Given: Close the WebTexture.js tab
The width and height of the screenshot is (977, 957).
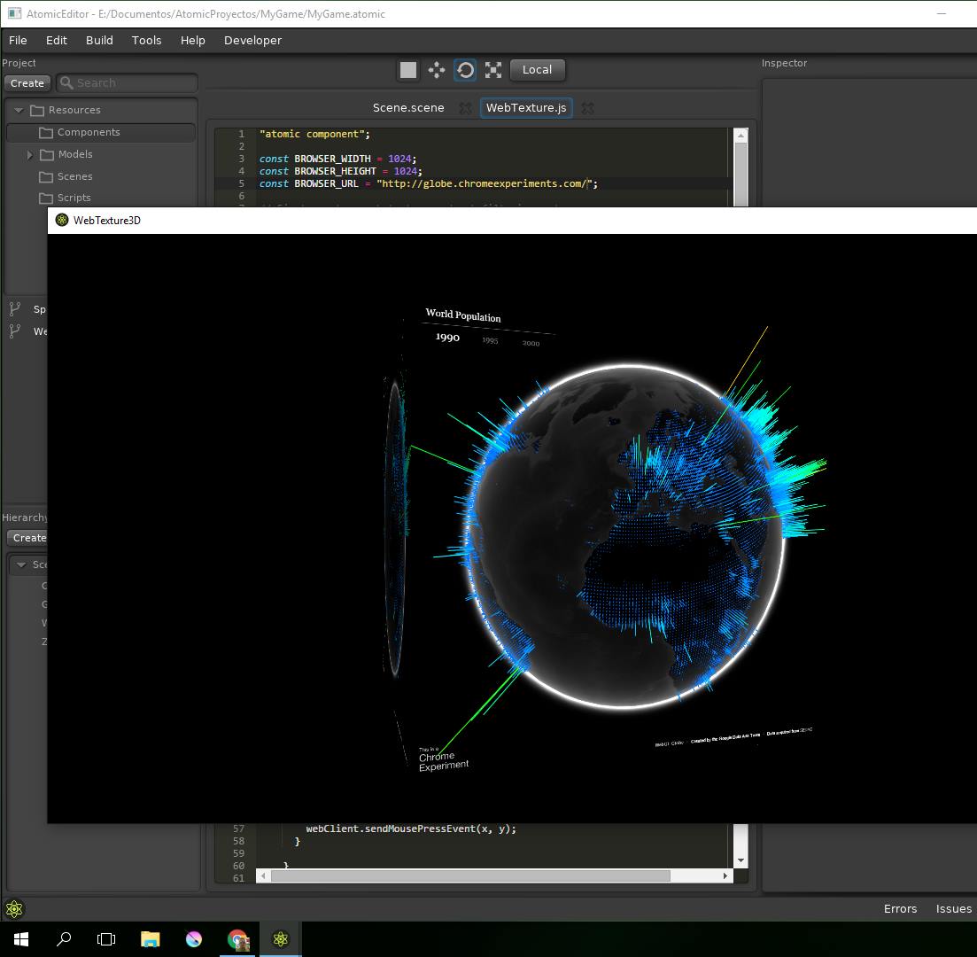Looking at the screenshot, I should (587, 108).
